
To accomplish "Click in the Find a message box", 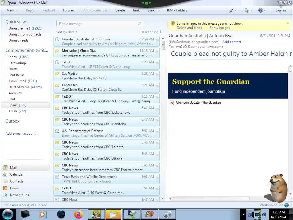I will tap(100, 23).
